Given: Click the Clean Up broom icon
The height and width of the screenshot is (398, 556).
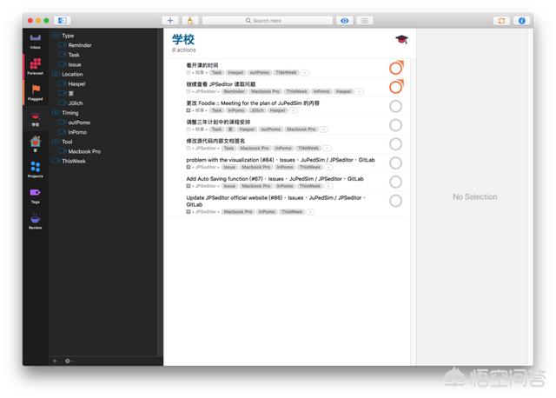Looking at the screenshot, I should pos(190,21).
